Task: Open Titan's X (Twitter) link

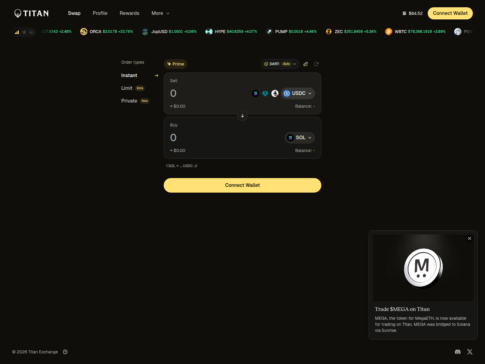Action: 470,352
